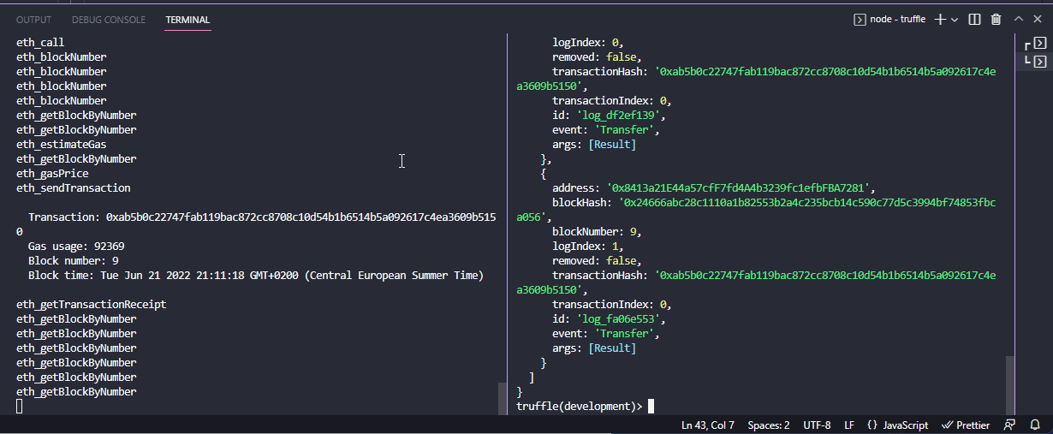This screenshot has height=434, width=1053.
Task: Kill terminal using the trash icon
Action: coord(996,19)
